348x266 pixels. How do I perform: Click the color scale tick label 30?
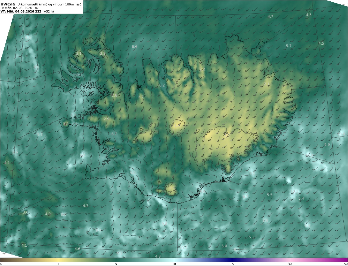(x=290, y=264)
